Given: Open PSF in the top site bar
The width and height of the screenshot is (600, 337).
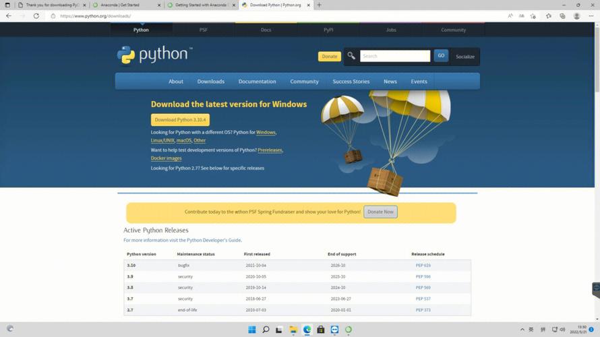Looking at the screenshot, I should pos(204,30).
